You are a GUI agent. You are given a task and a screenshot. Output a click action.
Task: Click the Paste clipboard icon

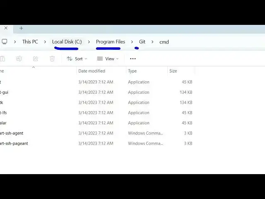click(x=2, y=58)
